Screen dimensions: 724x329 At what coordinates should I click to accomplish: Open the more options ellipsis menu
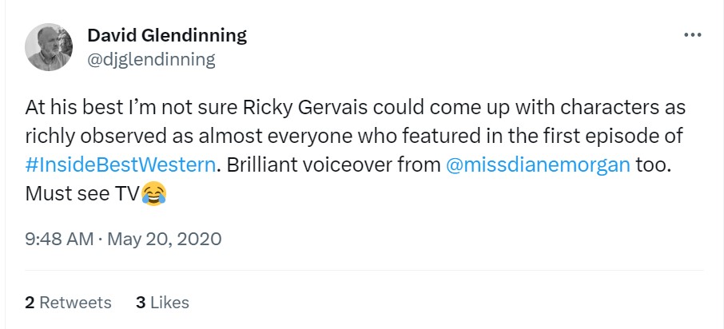tap(691, 36)
